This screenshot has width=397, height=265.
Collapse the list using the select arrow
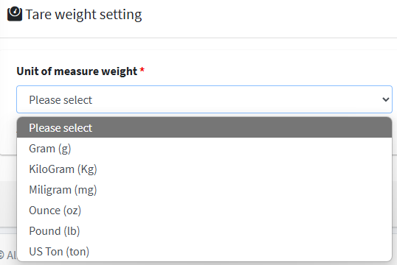tap(386, 99)
